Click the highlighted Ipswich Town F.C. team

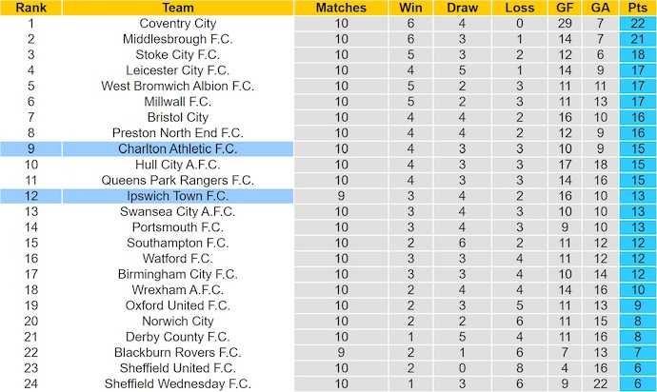point(177,195)
